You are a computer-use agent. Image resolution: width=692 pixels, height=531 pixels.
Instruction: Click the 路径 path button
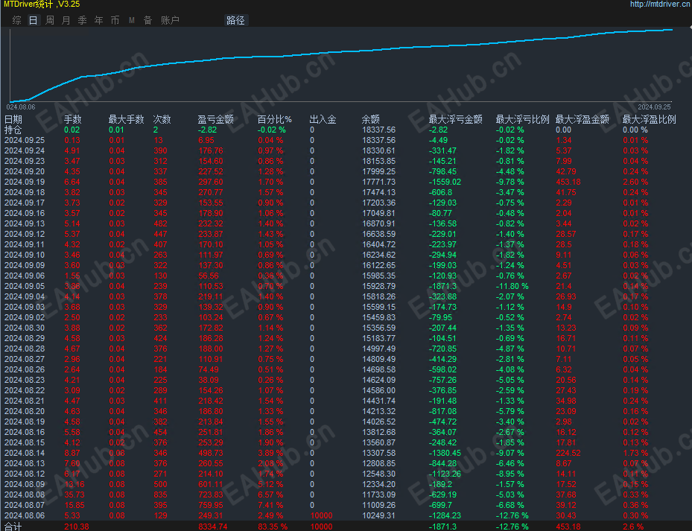tap(235, 20)
